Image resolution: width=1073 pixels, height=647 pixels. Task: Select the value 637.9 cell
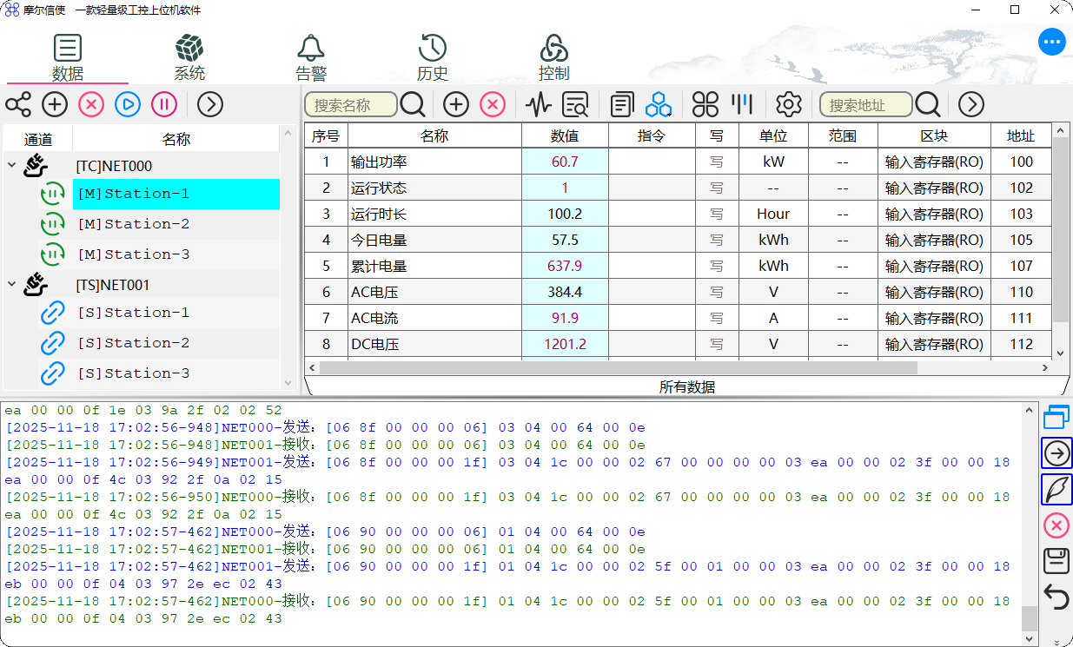[x=565, y=266]
